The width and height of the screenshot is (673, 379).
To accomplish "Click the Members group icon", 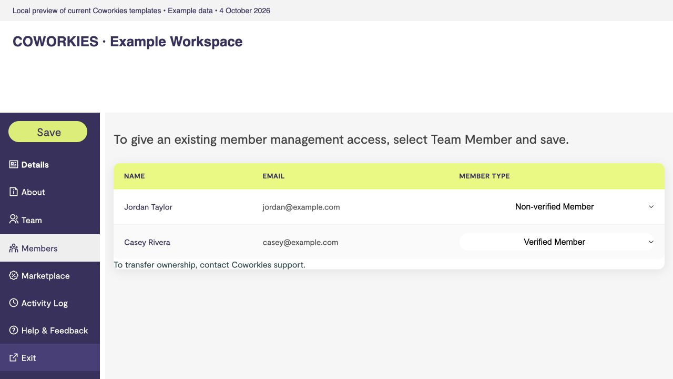I will point(14,248).
